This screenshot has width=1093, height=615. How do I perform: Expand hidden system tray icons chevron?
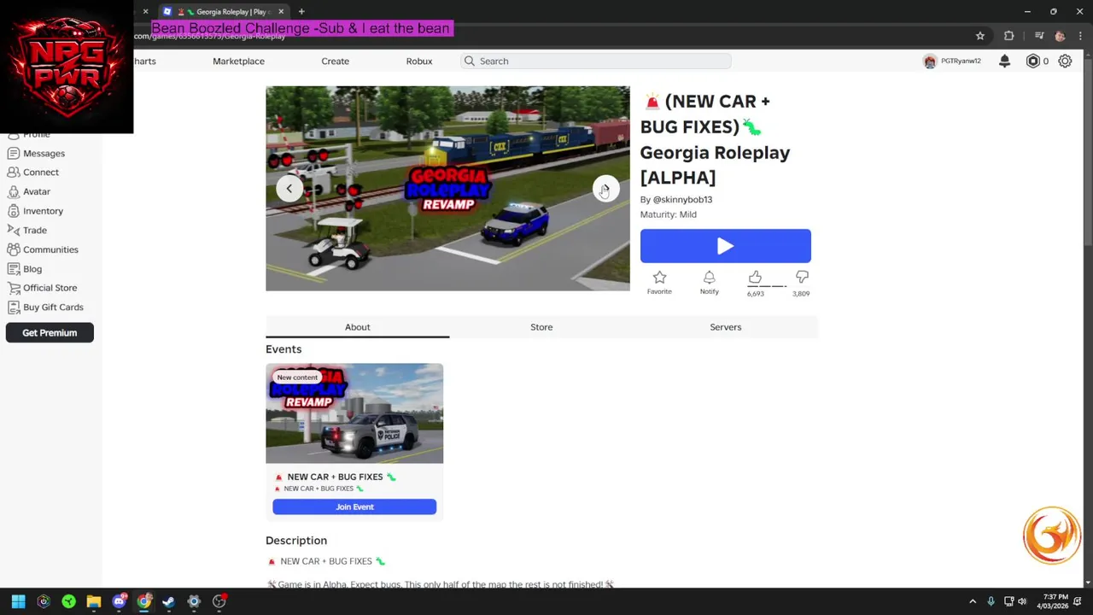coord(973,601)
